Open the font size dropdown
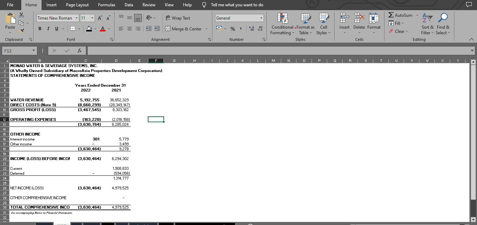 [x=92, y=18]
